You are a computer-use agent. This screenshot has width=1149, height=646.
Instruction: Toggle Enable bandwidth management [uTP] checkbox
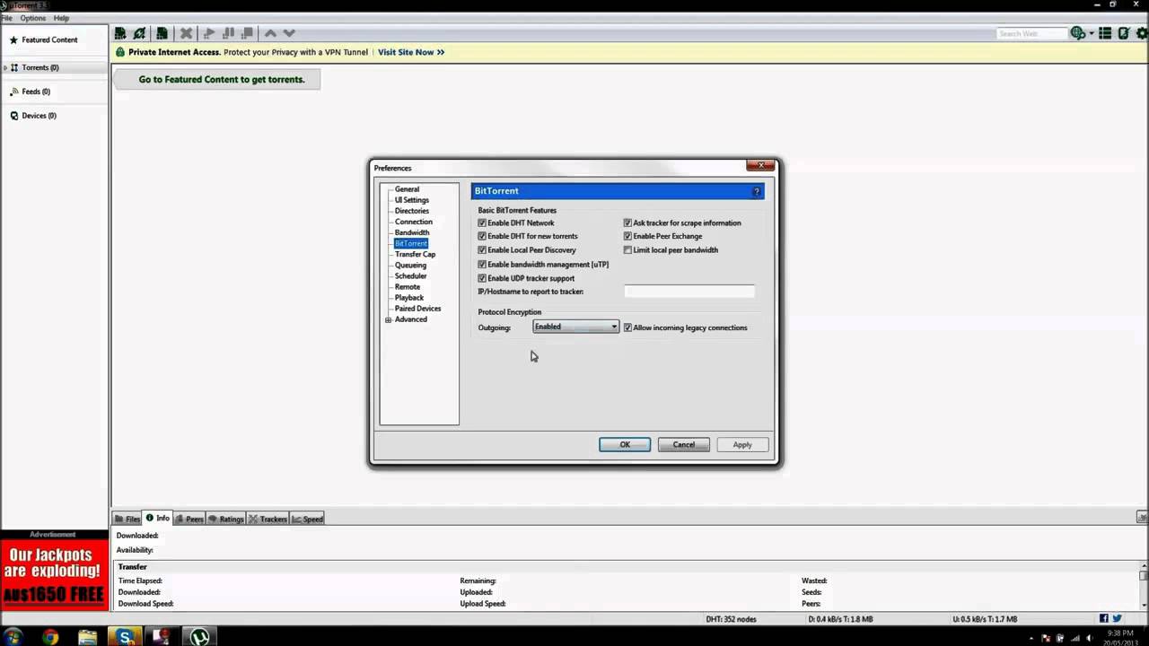[482, 265]
